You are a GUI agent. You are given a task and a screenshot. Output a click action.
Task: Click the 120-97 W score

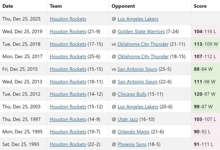point(205,94)
